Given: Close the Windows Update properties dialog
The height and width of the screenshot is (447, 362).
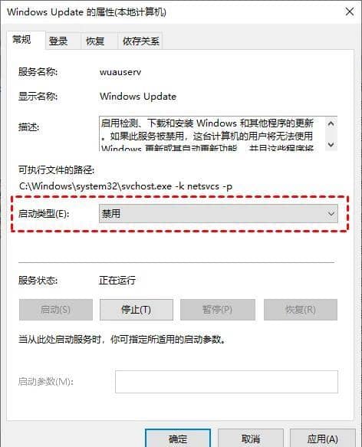Looking at the screenshot, I should (350, 12).
